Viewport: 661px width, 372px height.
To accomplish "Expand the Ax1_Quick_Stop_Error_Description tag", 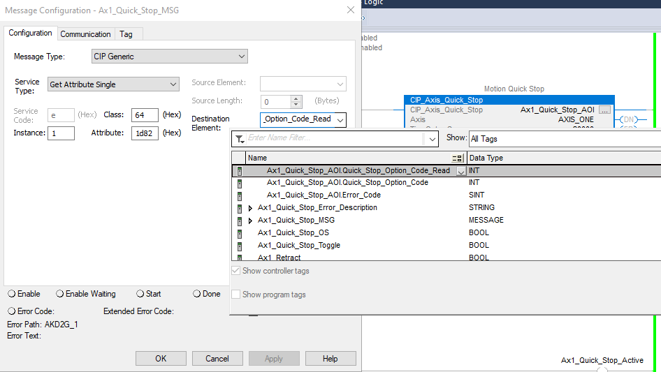I will click(250, 208).
